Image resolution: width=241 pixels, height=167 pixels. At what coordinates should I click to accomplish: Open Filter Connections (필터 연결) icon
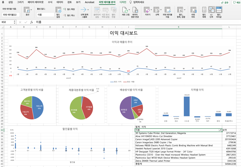(114, 10)
